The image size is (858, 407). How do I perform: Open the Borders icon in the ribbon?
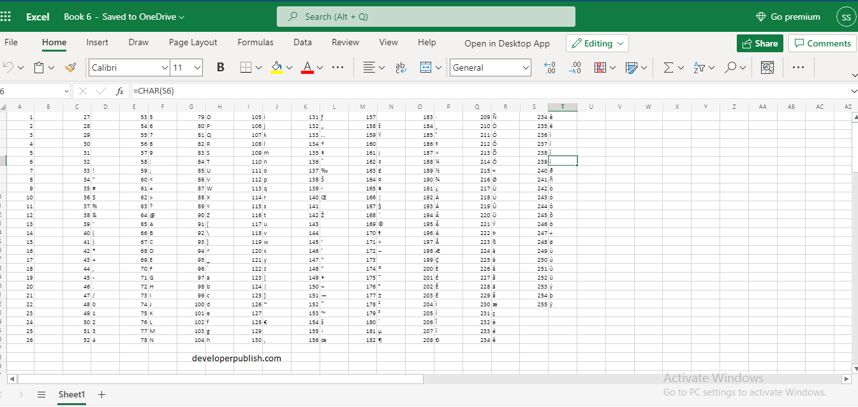click(x=246, y=68)
